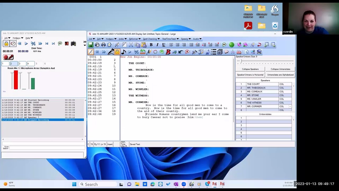Click the music note icon in editor toolbar
The height and width of the screenshot is (191, 339).
tap(123, 52)
